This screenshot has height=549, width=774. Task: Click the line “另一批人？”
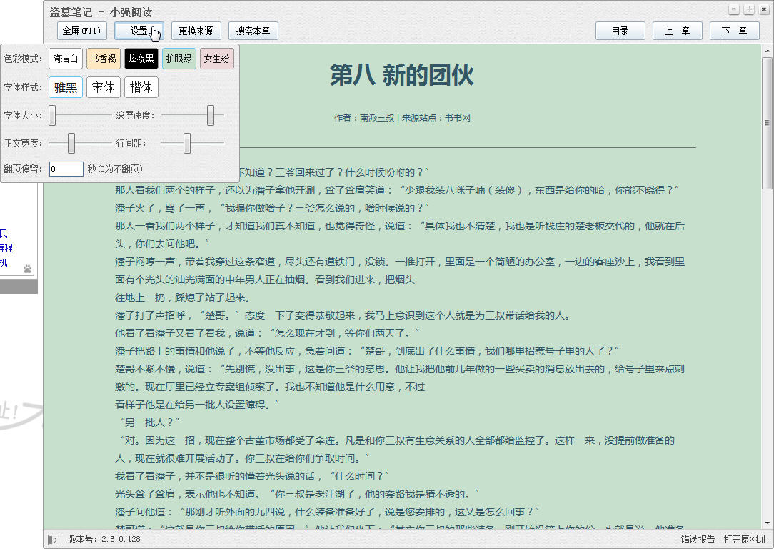coord(149,422)
